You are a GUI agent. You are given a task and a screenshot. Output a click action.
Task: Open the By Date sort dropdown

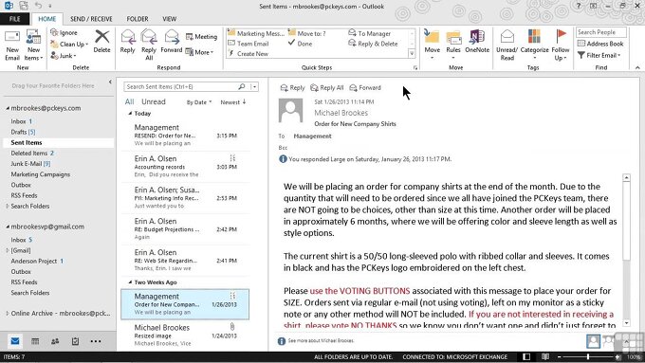[x=199, y=102]
